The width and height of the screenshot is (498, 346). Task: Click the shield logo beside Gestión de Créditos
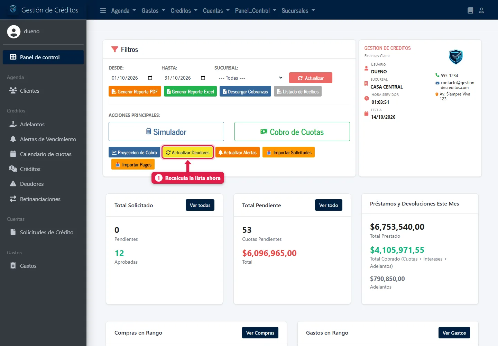pos(13,9)
